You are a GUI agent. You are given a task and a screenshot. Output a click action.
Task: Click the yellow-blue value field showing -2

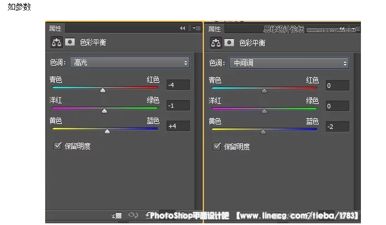click(x=337, y=127)
